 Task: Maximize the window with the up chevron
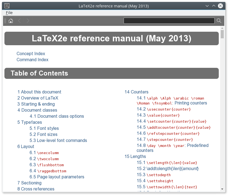[x=214, y=6]
